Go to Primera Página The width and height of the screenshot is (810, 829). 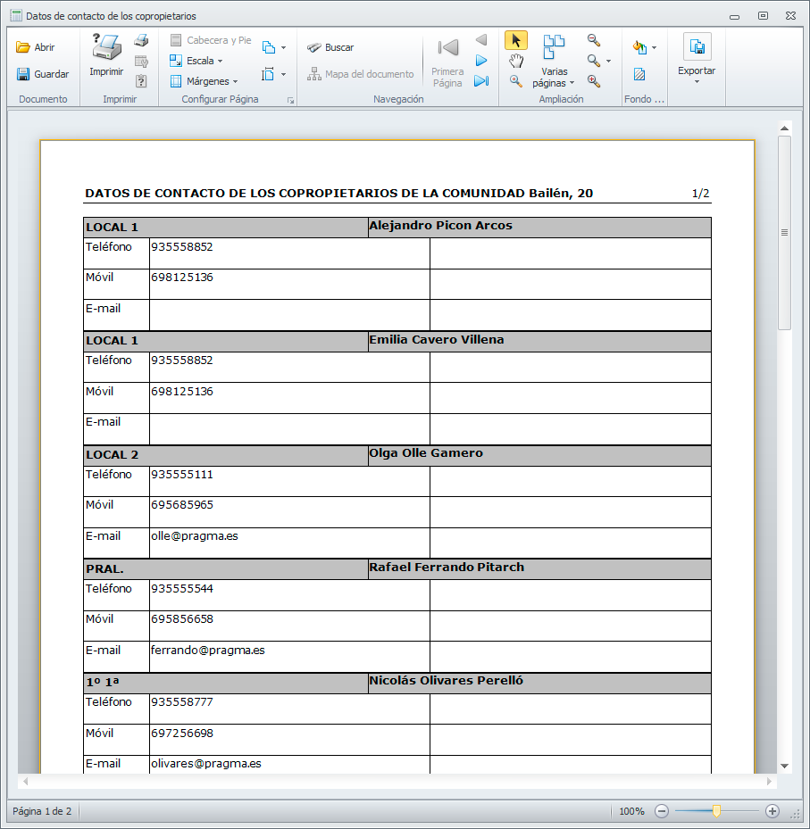(x=447, y=62)
